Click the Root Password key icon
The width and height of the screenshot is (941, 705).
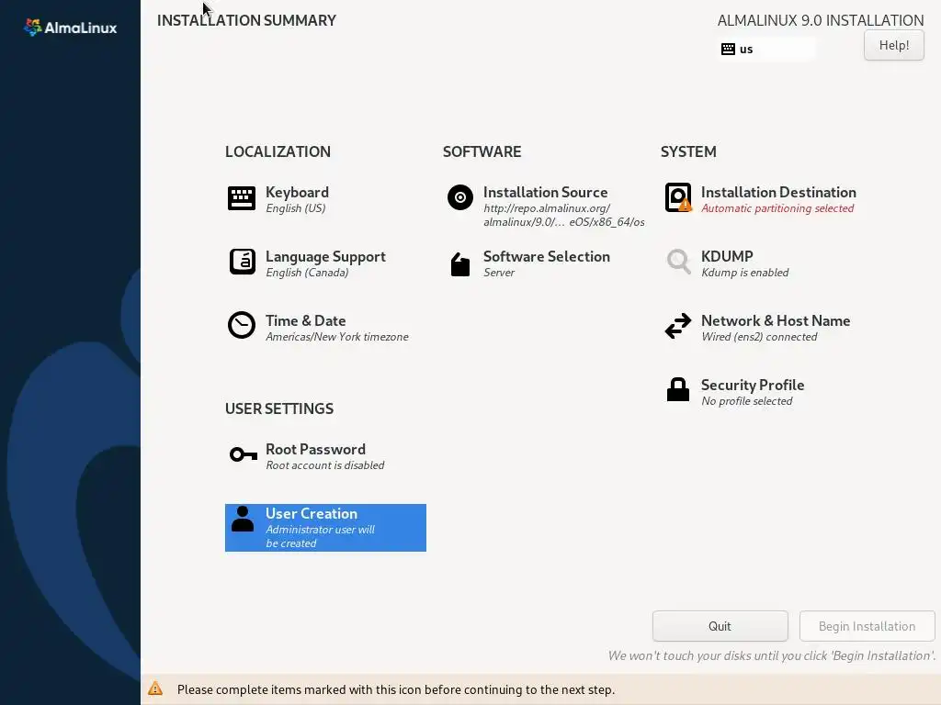[244, 454]
